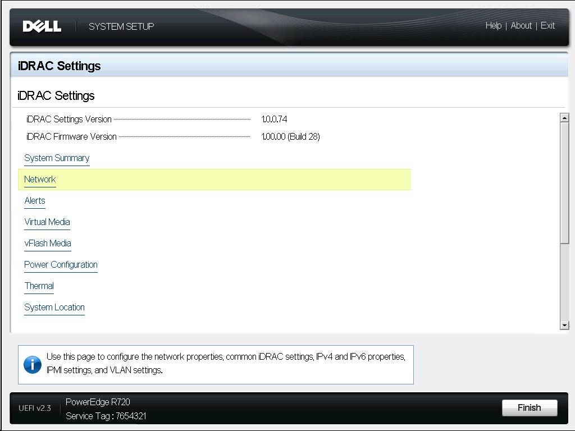Open the About link in the header
Image resolution: width=575 pixels, height=431 pixels.
point(521,26)
